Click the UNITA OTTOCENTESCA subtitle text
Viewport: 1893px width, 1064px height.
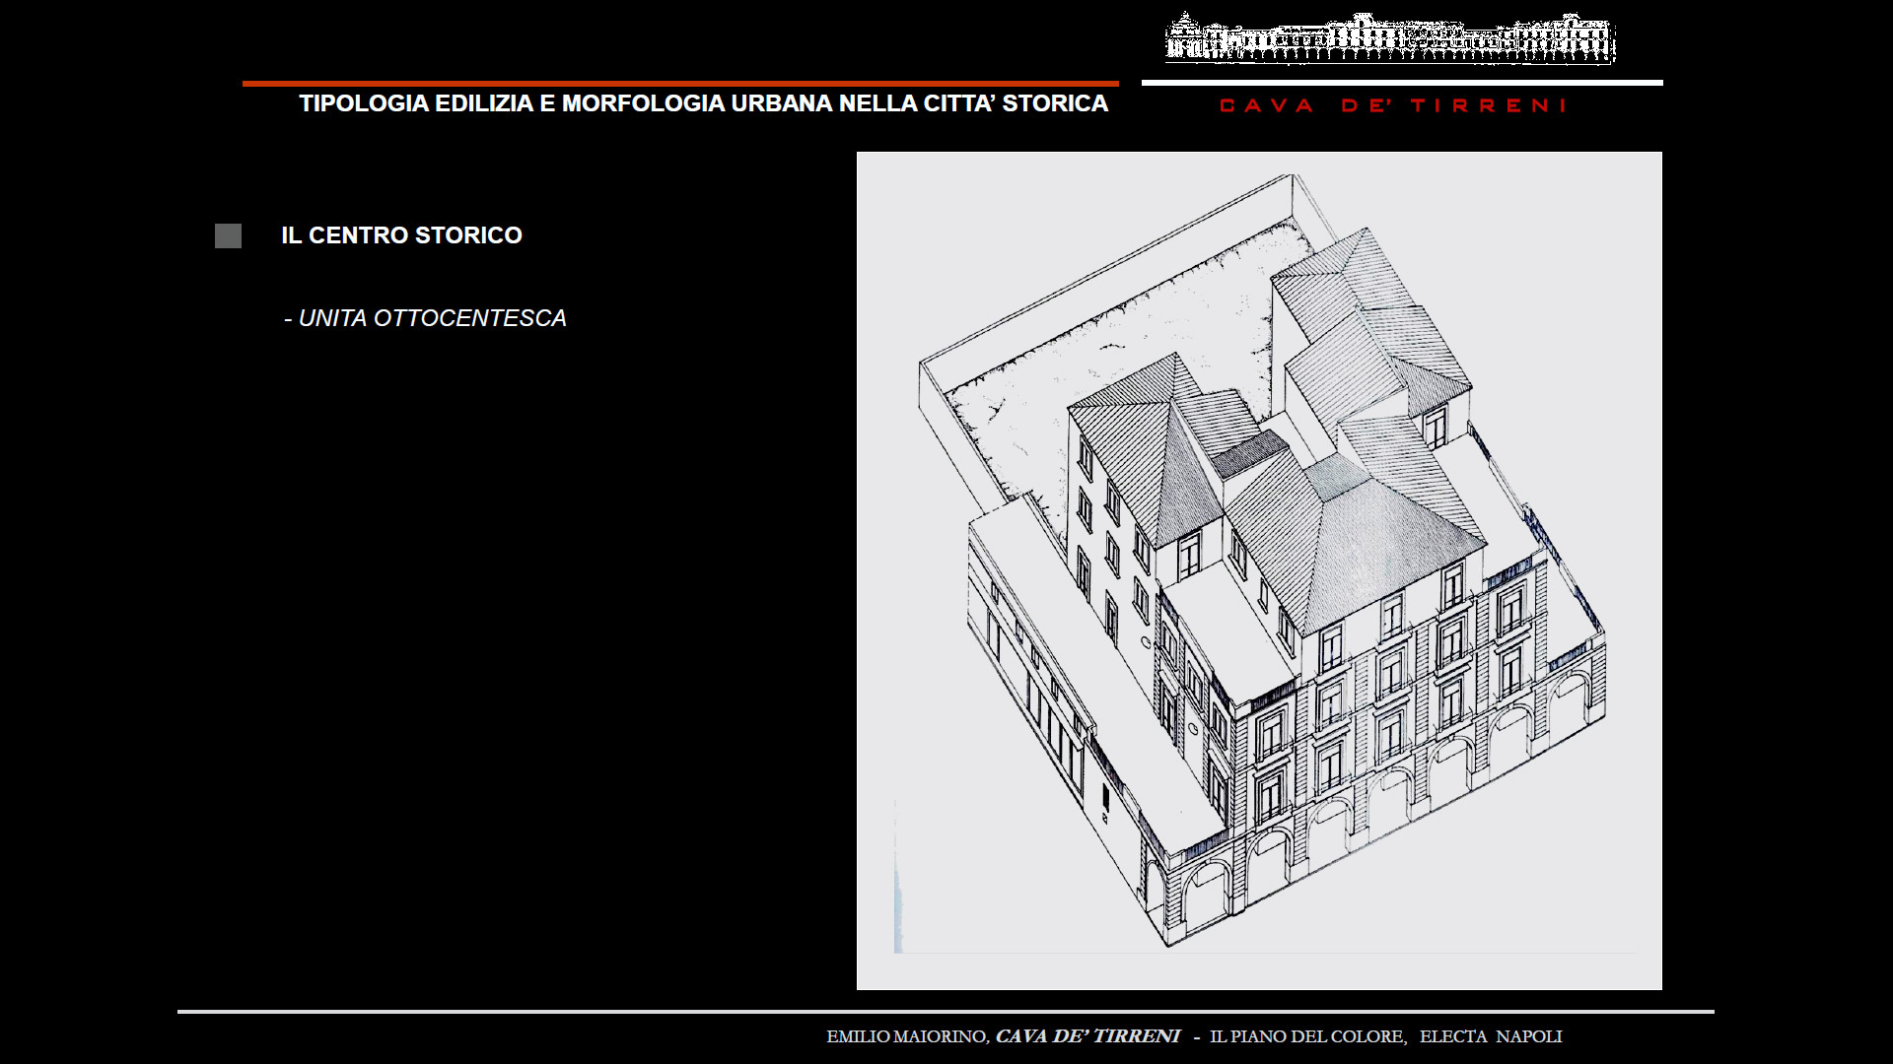tap(425, 318)
